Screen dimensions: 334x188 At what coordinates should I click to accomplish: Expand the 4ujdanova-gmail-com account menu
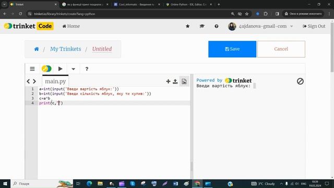[261, 26]
